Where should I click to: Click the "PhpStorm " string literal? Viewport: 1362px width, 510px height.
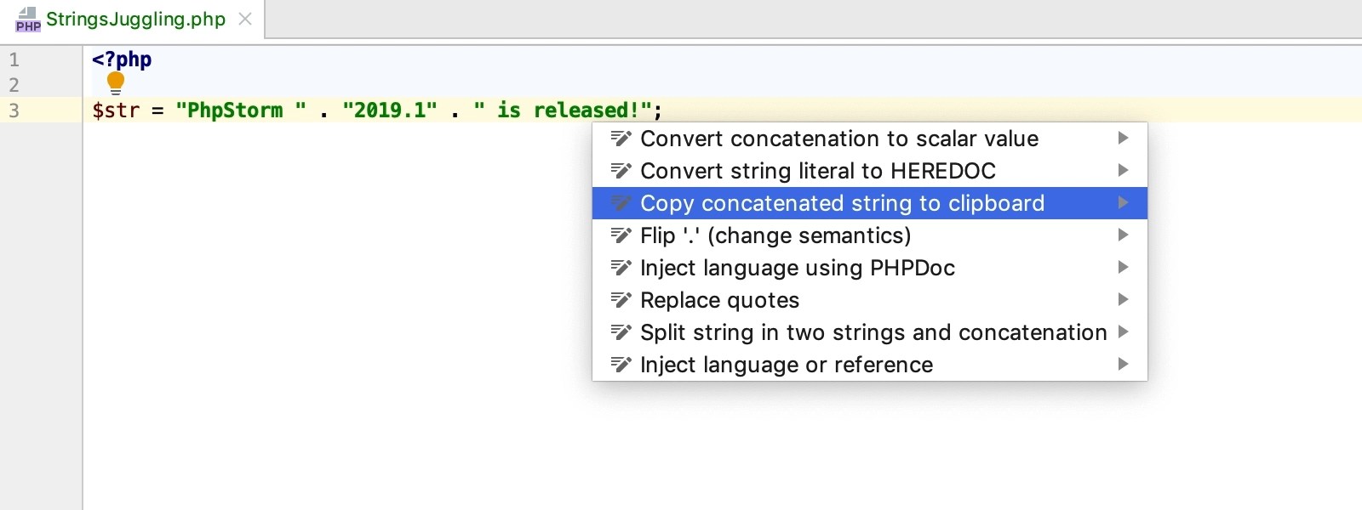click(241, 110)
